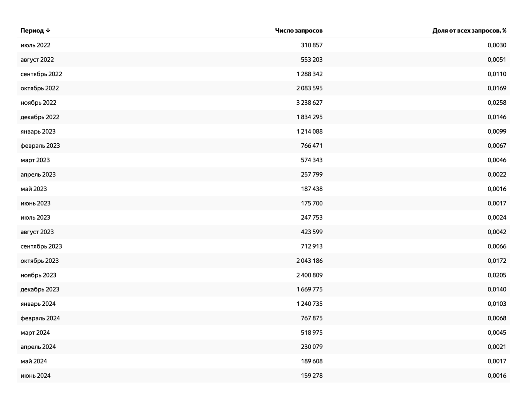Select the декабрь 2023 period label
Viewport: 527px width, 408px height.
pos(40,289)
